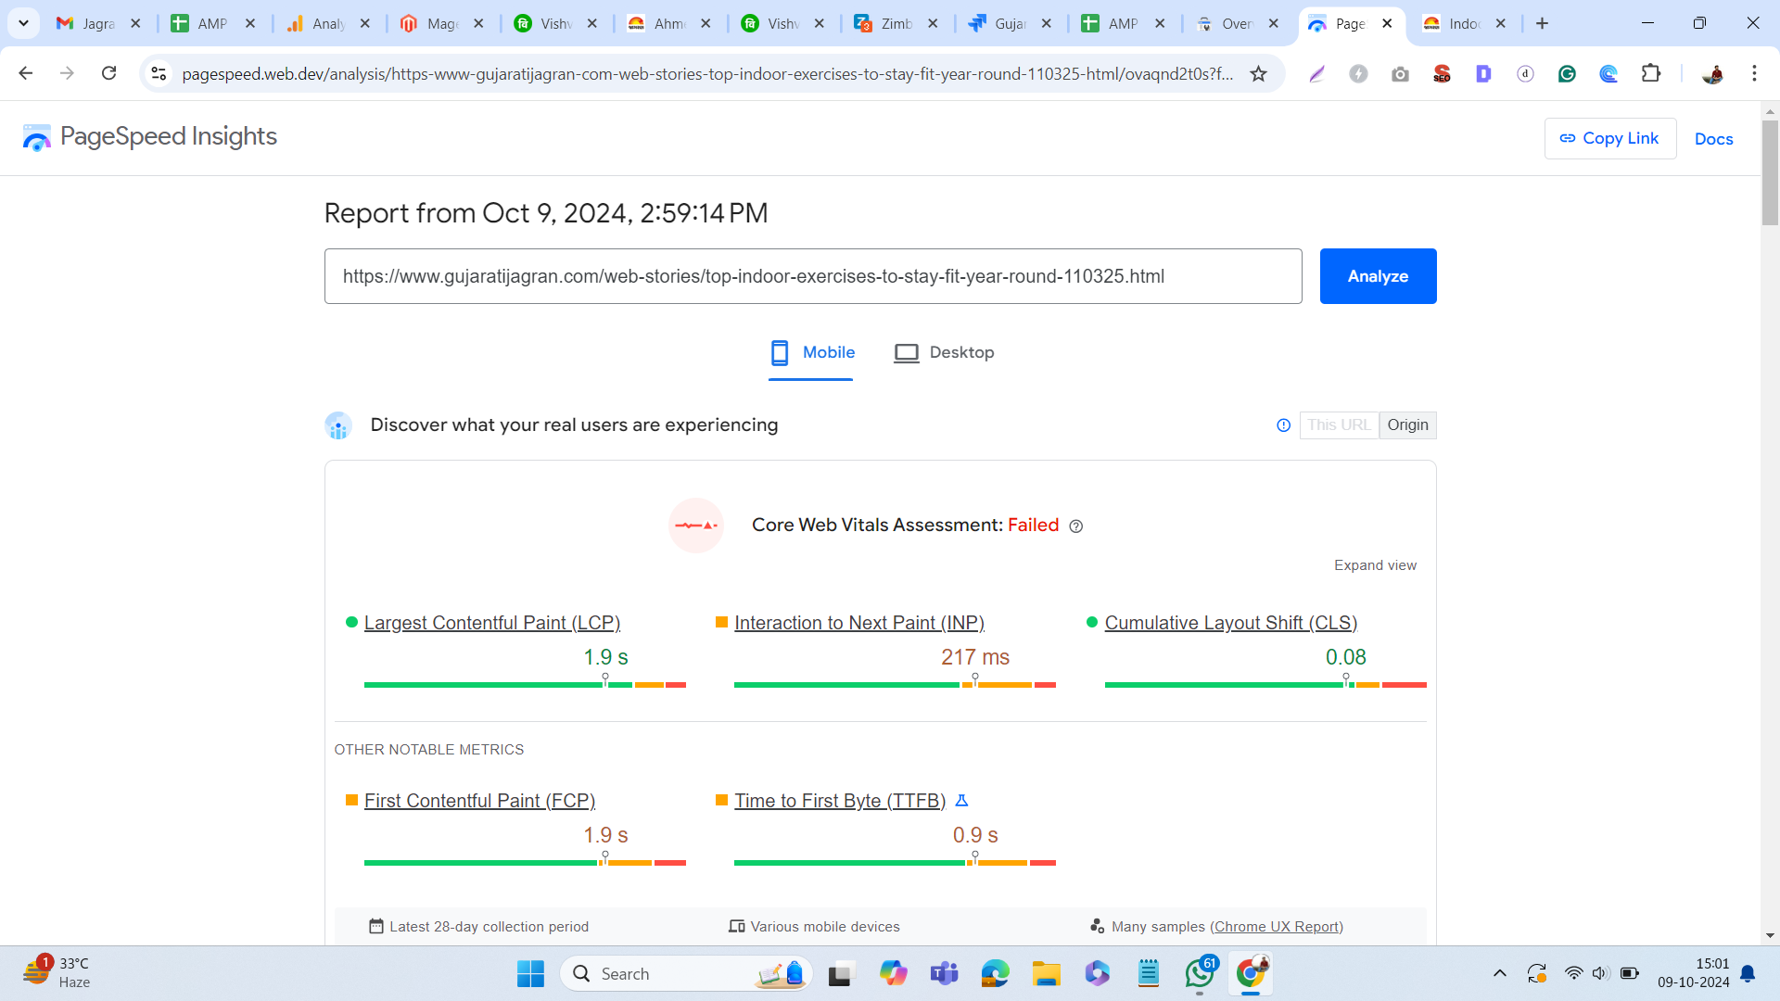
Task: Click the Core Web Vitals help question mark
Action: (1075, 526)
